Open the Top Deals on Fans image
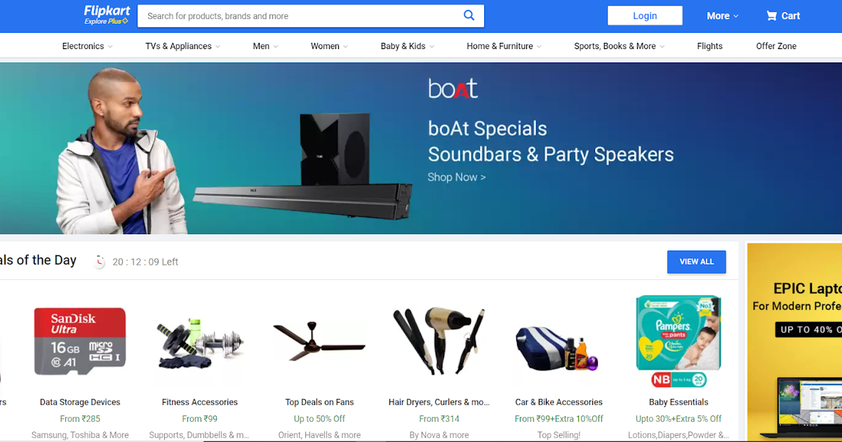 319,342
